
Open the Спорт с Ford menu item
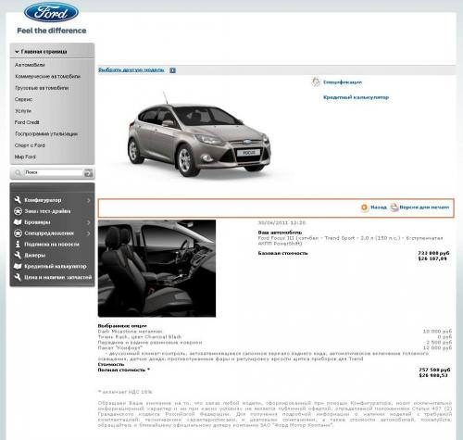click(30, 145)
